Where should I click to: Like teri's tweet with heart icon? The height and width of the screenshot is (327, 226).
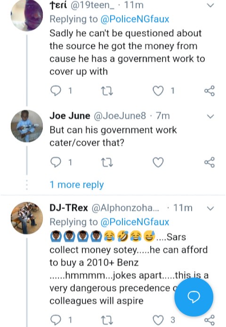click(x=158, y=91)
